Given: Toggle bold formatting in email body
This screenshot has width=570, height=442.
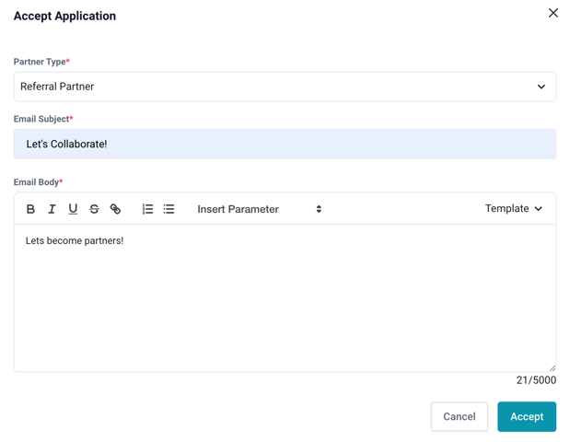Looking at the screenshot, I should (30, 209).
